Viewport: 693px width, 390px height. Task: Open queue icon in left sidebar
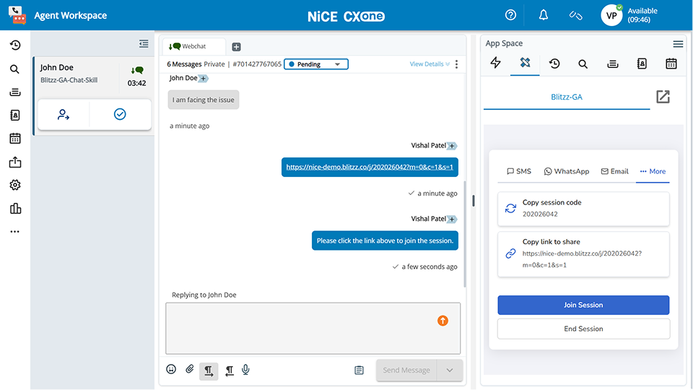pos(15,92)
